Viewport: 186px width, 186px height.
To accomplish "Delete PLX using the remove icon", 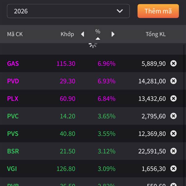I will point(174,99).
